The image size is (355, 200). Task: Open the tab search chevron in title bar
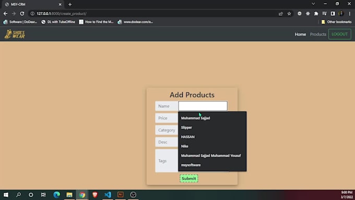click(x=313, y=4)
